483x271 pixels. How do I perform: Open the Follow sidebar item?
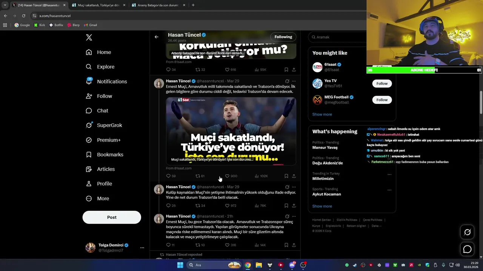coord(99,96)
